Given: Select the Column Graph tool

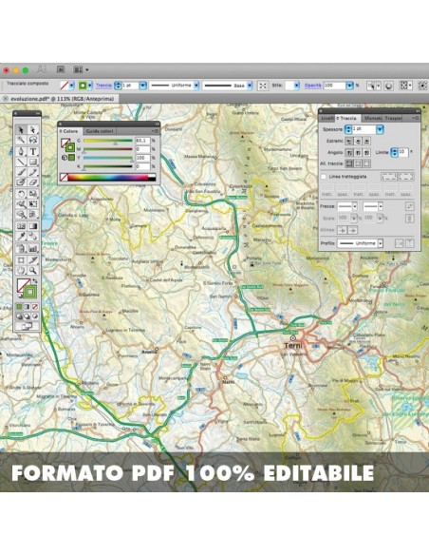Looking at the screenshot, I should (x=33, y=248).
